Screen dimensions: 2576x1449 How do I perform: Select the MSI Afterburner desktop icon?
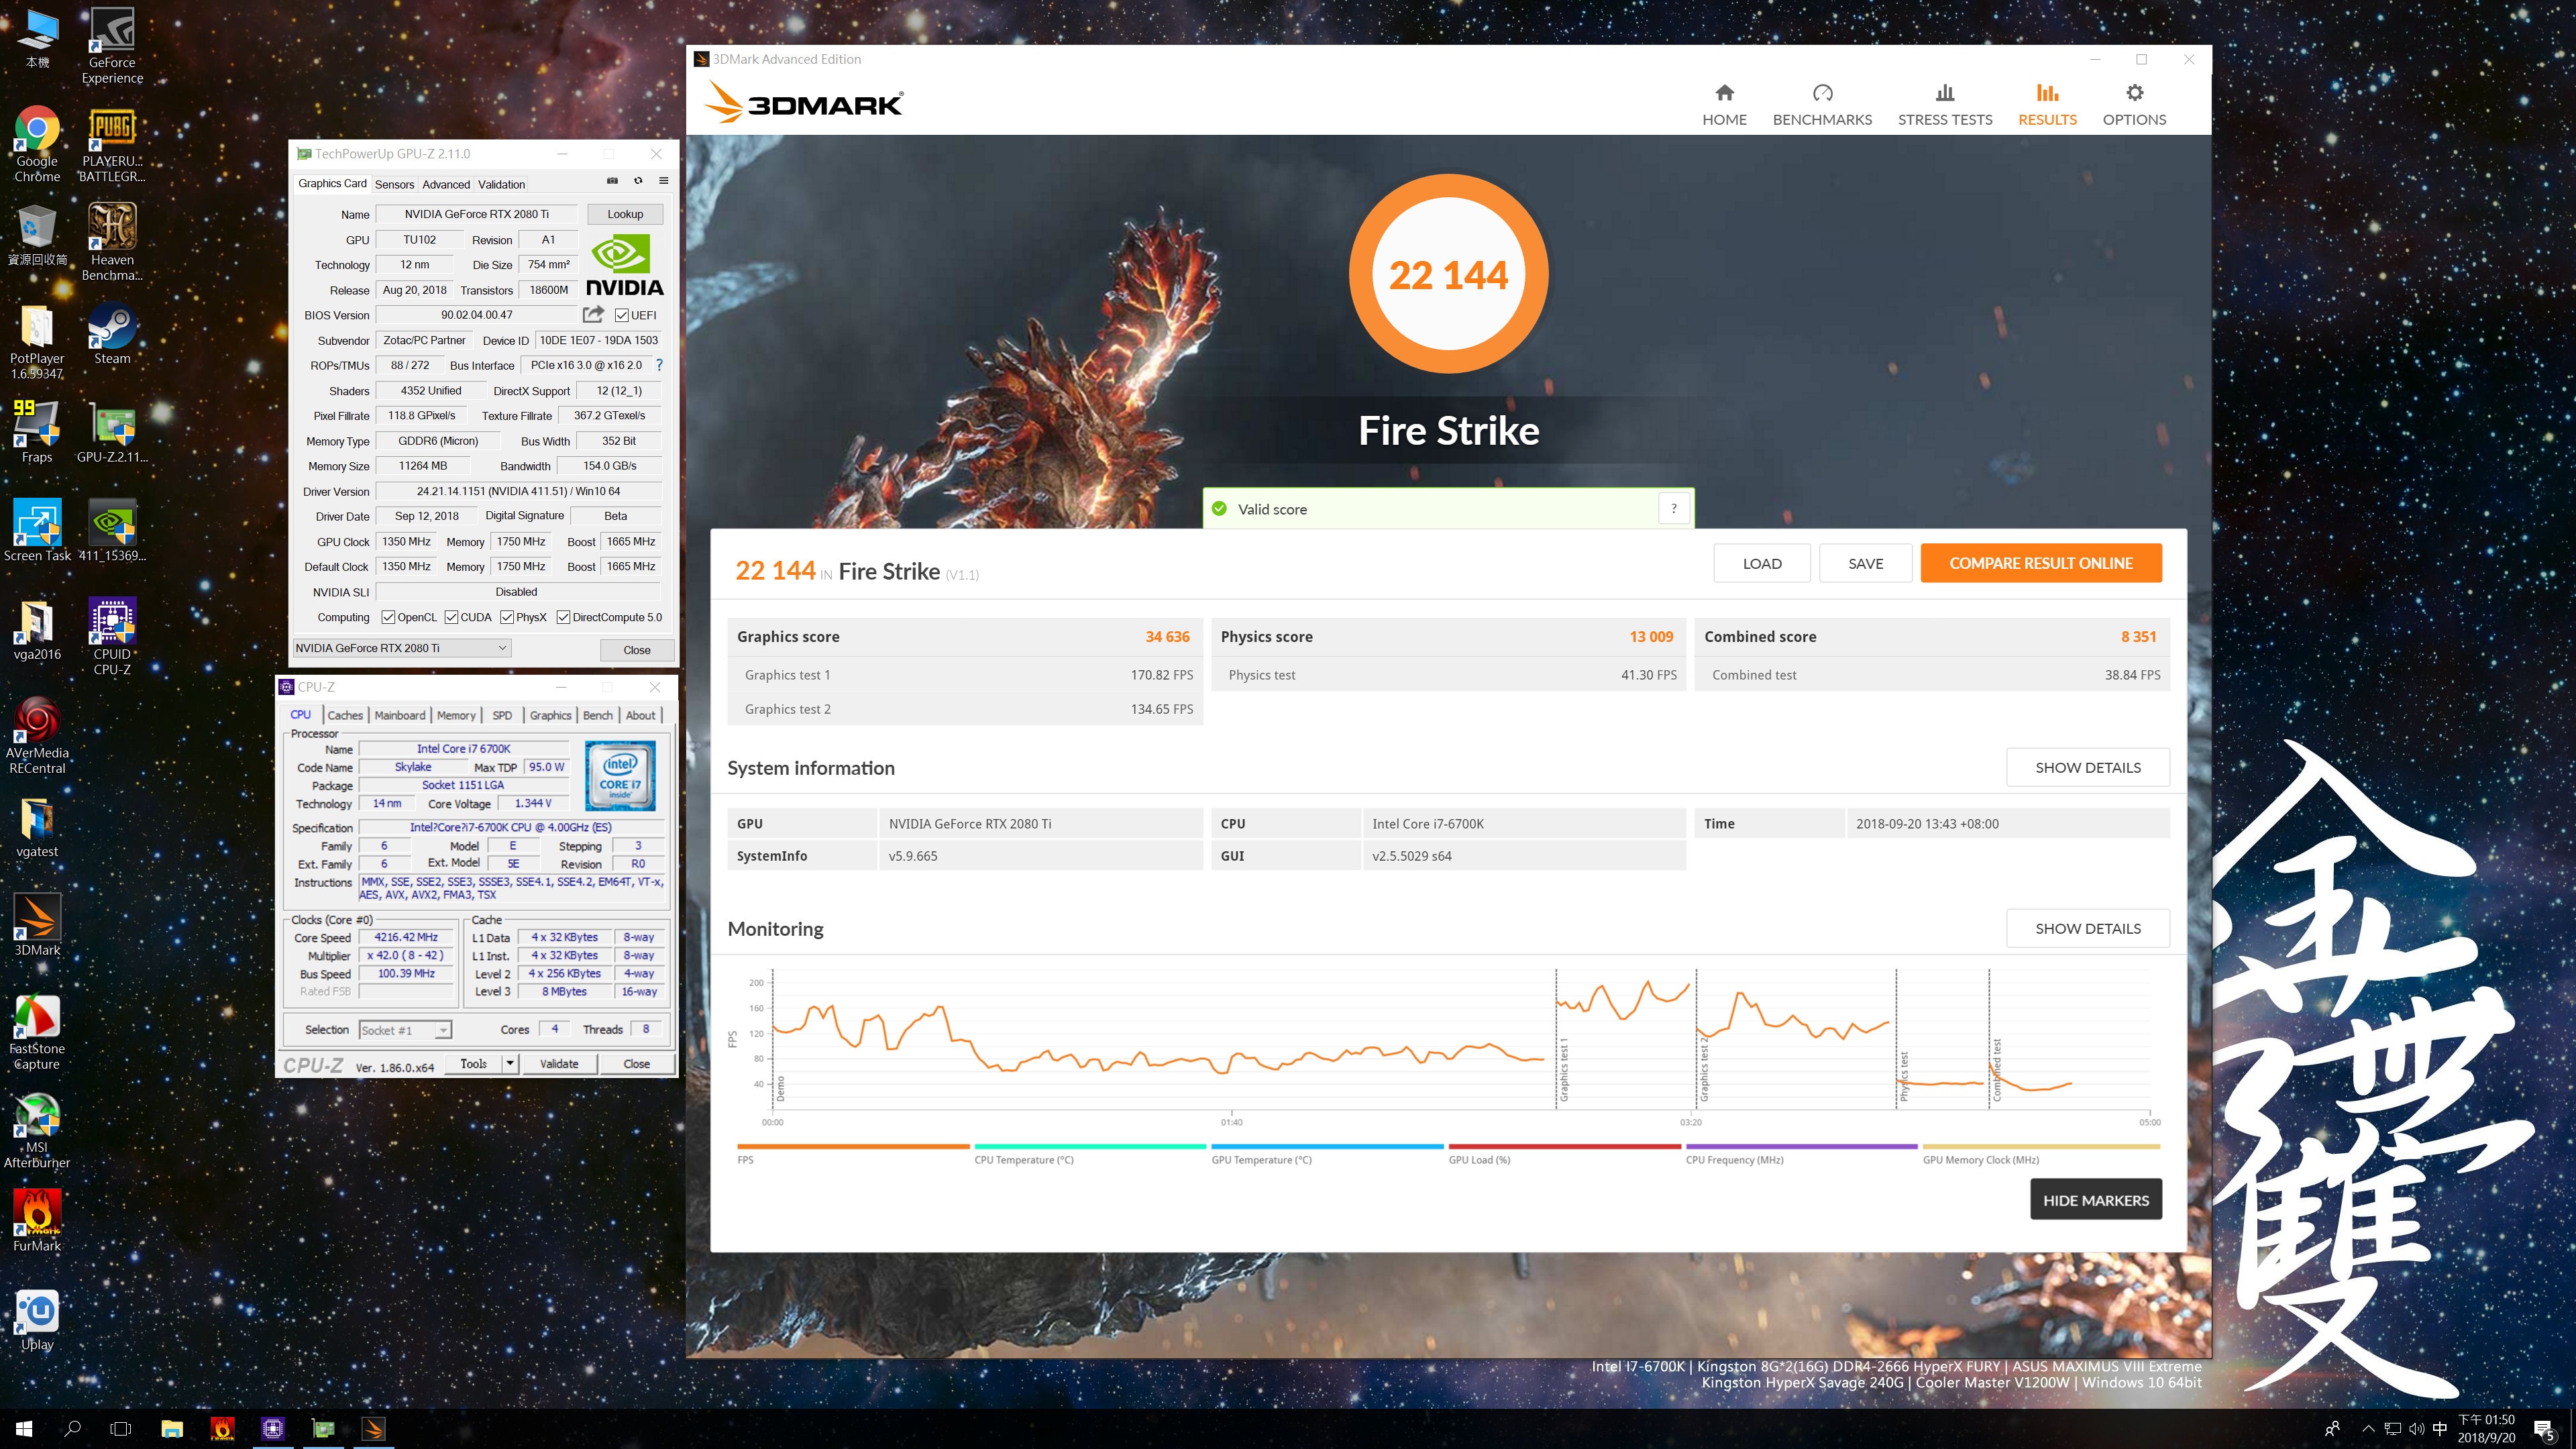click(x=37, y=1130)
